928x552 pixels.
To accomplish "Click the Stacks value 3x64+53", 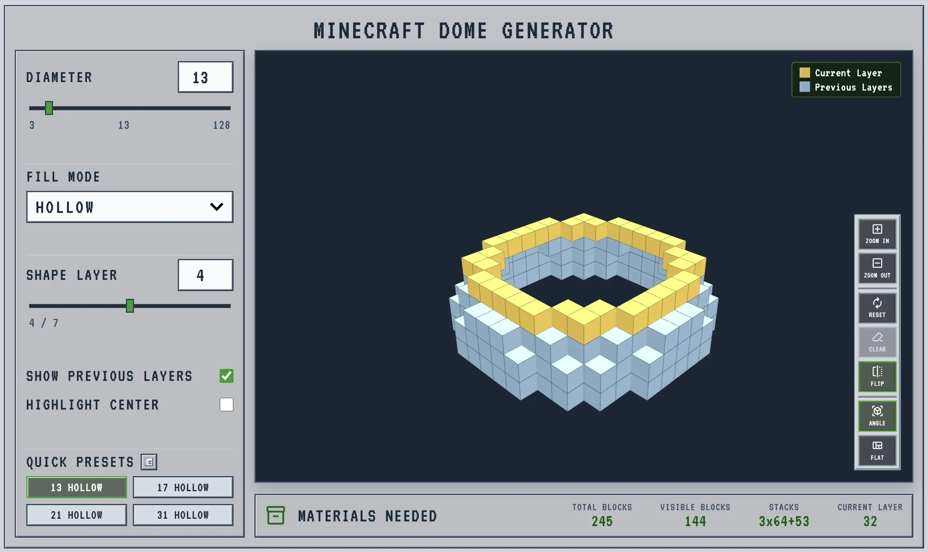I will coord(784,521).
